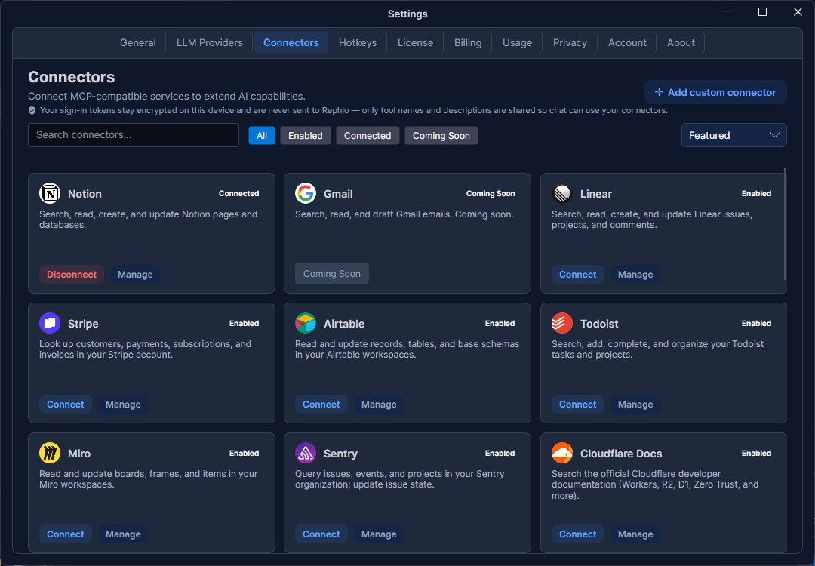Click the Airtable Enabled status label
This screenshot has width=815, height=566.
coord(500,323)
